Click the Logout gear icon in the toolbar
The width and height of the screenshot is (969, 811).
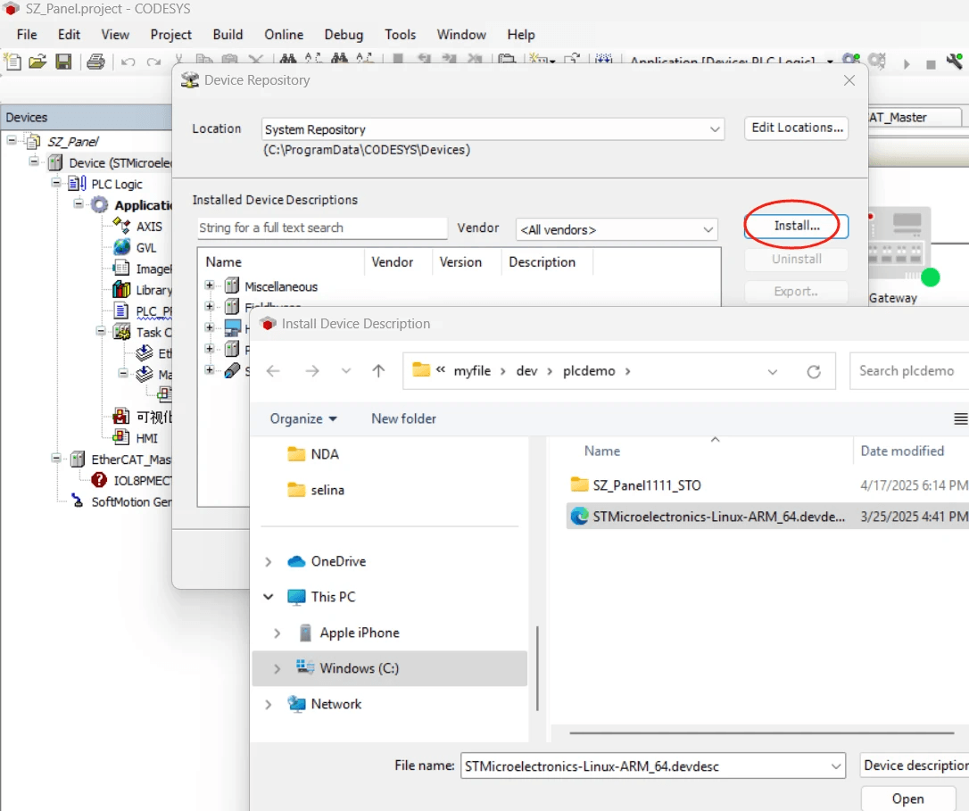876,61
